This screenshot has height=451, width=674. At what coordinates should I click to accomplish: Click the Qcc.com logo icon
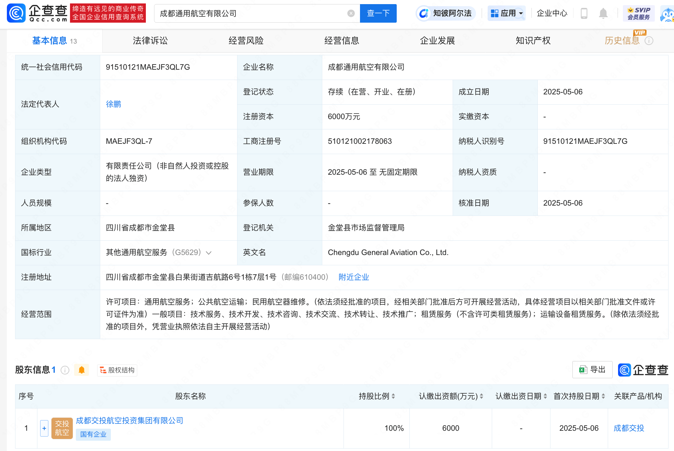(16, 13)
